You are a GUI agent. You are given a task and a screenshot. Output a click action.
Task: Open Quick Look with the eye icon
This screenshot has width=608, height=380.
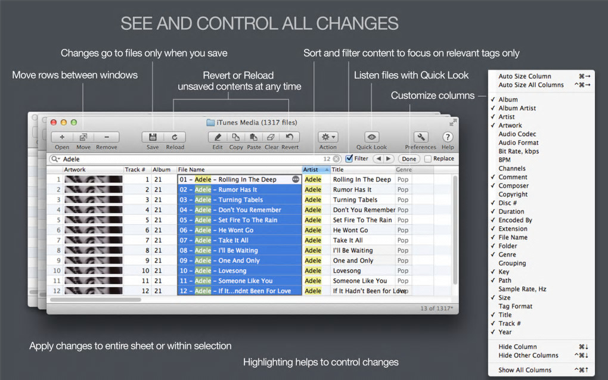click(x=371, y=137)
